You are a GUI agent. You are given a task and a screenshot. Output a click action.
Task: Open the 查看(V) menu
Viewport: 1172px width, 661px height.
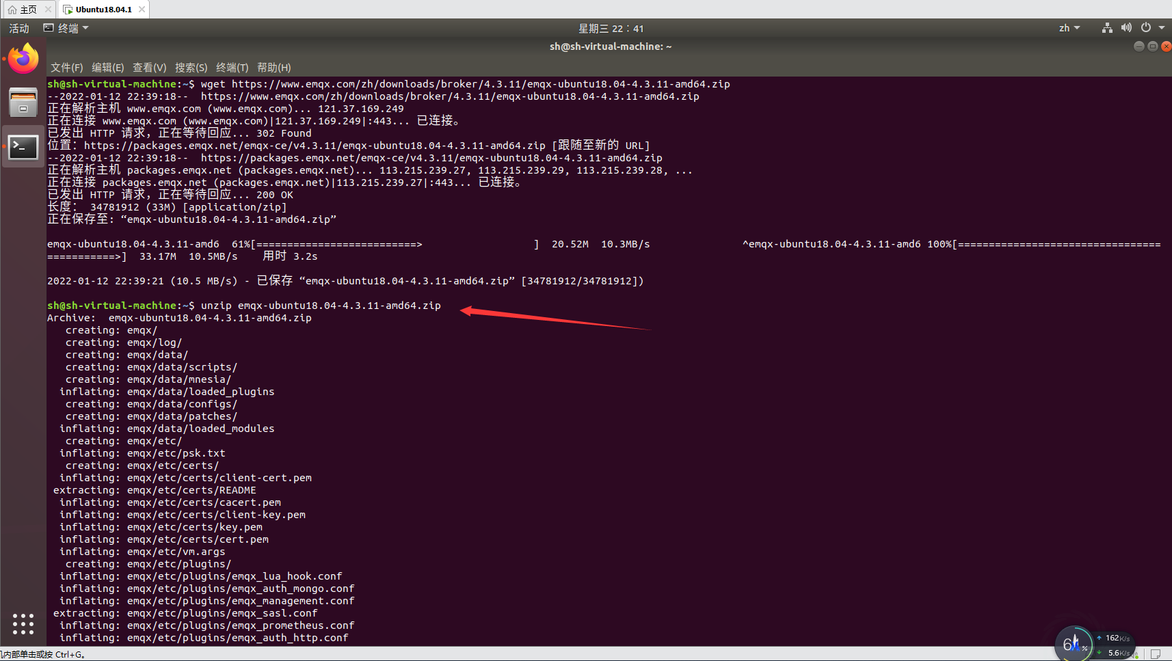149,68
